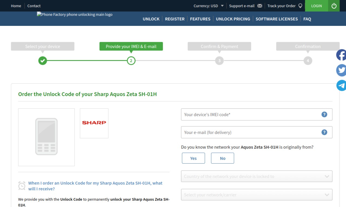Open the SOFTWARE LICENSES menu item
346x207 pixels.
click(x=277, y=19)
